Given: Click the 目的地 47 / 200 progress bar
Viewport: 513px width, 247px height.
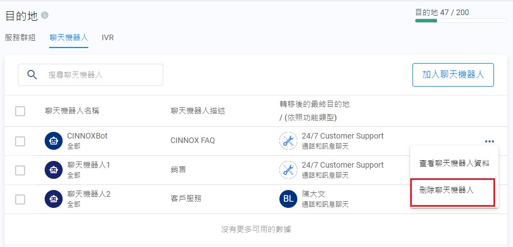Looking at the screenshot, I should tap(460, 21).
